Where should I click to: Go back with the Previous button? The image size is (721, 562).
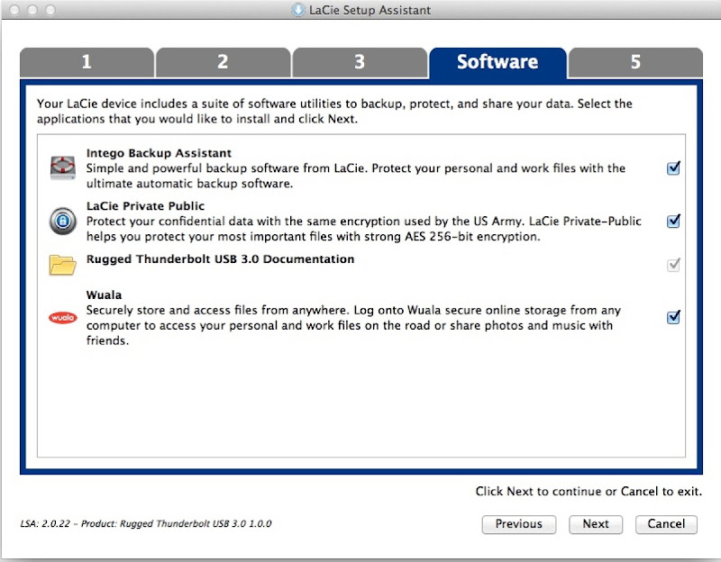[x=519, y=524]
